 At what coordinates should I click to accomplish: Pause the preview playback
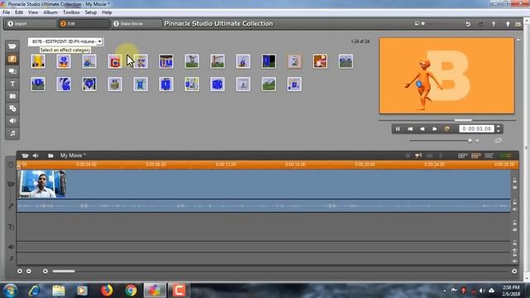397,129
